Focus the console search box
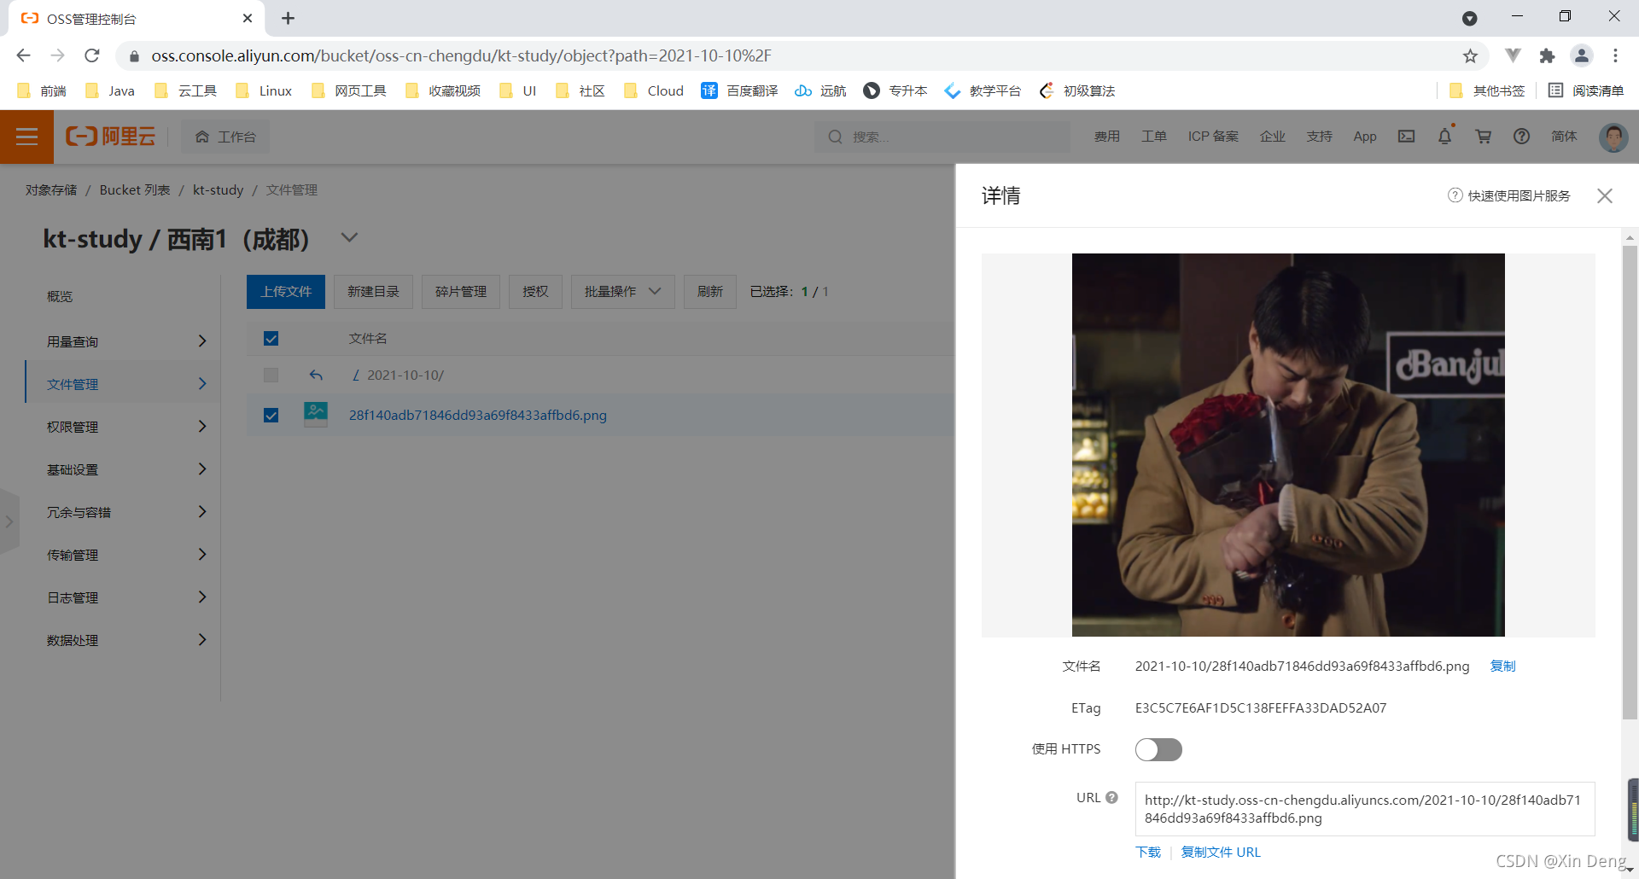Image resolution: width=1639 pixels, height=879 pixels. [x=942, y=137]
